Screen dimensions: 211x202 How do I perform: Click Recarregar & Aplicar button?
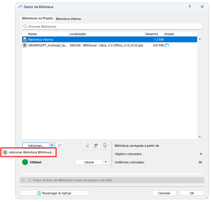(x=54, y=193)
